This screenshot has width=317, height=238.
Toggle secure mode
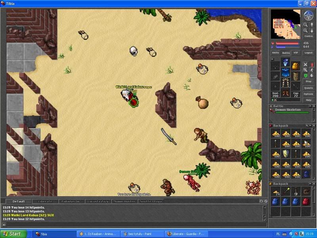(312, 75)
